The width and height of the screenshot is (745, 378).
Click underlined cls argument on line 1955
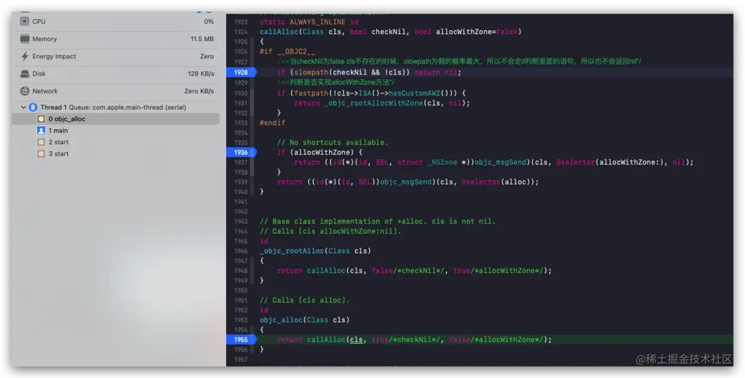[356, 340]
